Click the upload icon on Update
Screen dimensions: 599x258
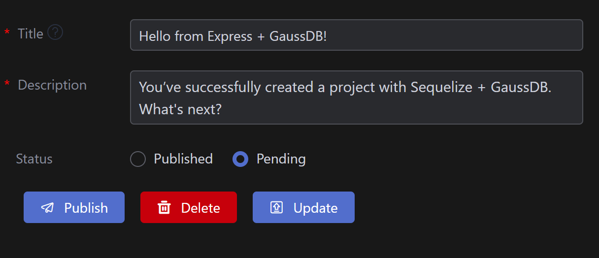click(x=277, y=208)
